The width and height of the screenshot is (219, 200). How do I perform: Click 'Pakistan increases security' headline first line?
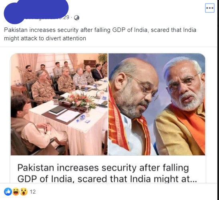click(x=103, y=168)
